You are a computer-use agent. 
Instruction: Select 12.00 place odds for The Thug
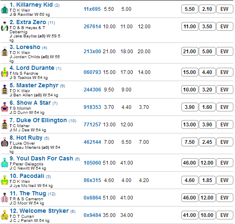click(207, 198)
